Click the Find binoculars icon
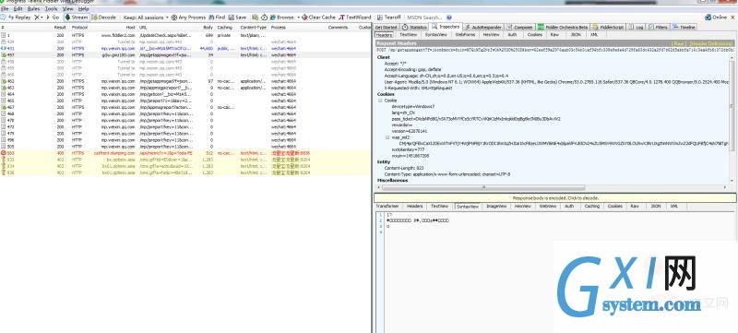This screenshot has width=738, height=333. pos(211,18)
